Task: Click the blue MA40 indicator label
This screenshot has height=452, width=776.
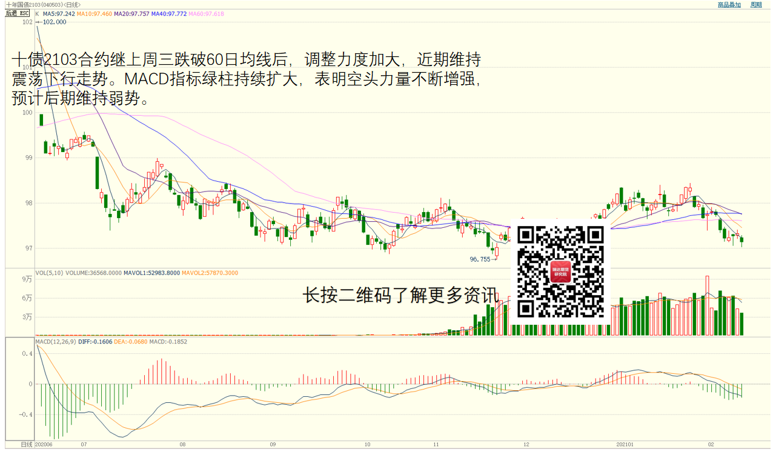Action: point(170,13)
